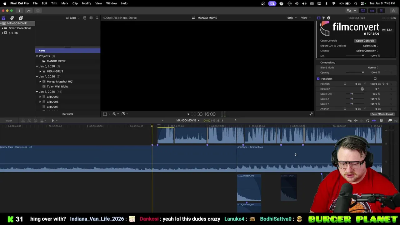Open the Select Operation license dropdown
The height and width of the screenshot is (225, 400).
[x=367, y=51]
